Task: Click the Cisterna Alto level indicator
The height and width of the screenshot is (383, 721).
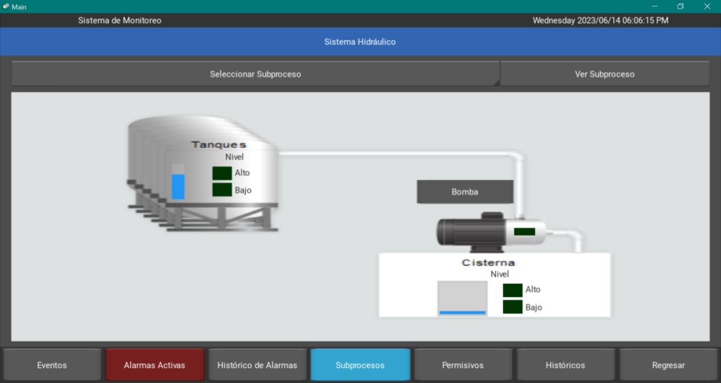Action: tap(513, 290)
